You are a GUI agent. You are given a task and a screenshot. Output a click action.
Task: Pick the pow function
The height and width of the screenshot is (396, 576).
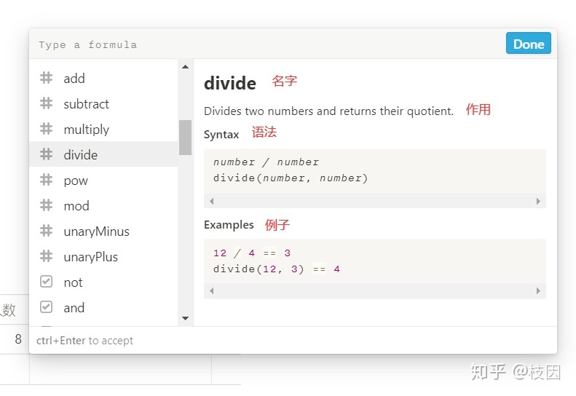pos(103,180)
